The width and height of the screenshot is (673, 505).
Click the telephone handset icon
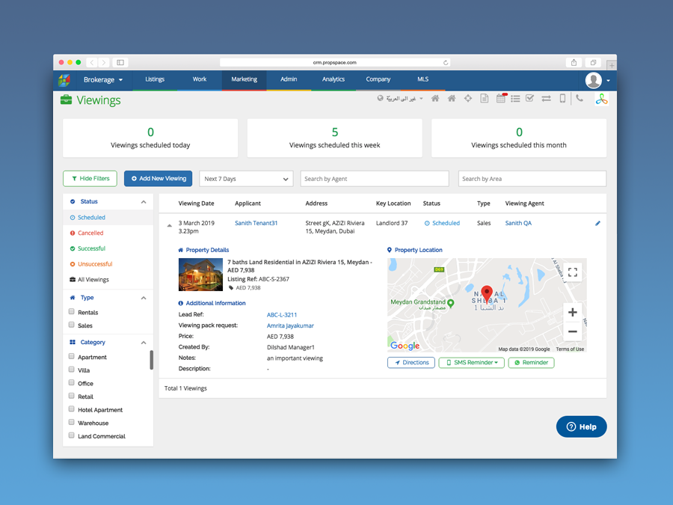click(x=580, y=98)
